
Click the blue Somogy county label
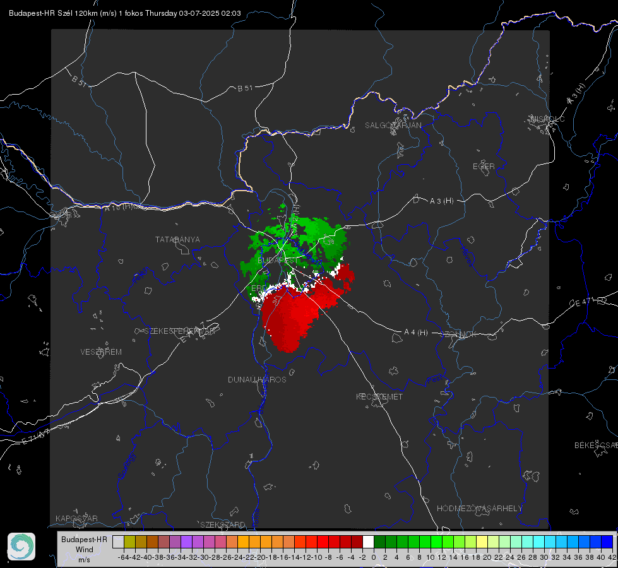126,466
